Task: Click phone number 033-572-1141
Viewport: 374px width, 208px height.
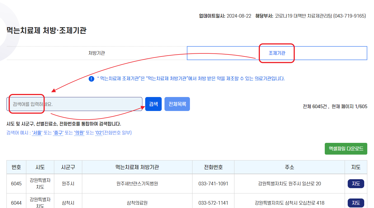Action: pos(213,203)
